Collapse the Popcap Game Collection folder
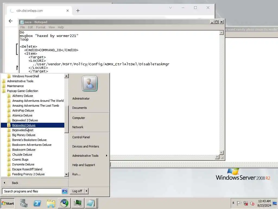This screenshot has height=209, width=278. point(23,91)
